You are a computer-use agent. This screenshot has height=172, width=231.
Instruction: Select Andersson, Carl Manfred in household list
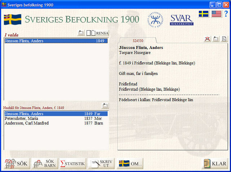56,123
